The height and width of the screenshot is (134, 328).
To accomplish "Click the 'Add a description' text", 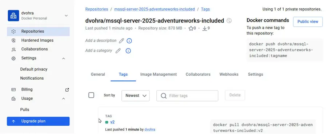I will (101, 41).
